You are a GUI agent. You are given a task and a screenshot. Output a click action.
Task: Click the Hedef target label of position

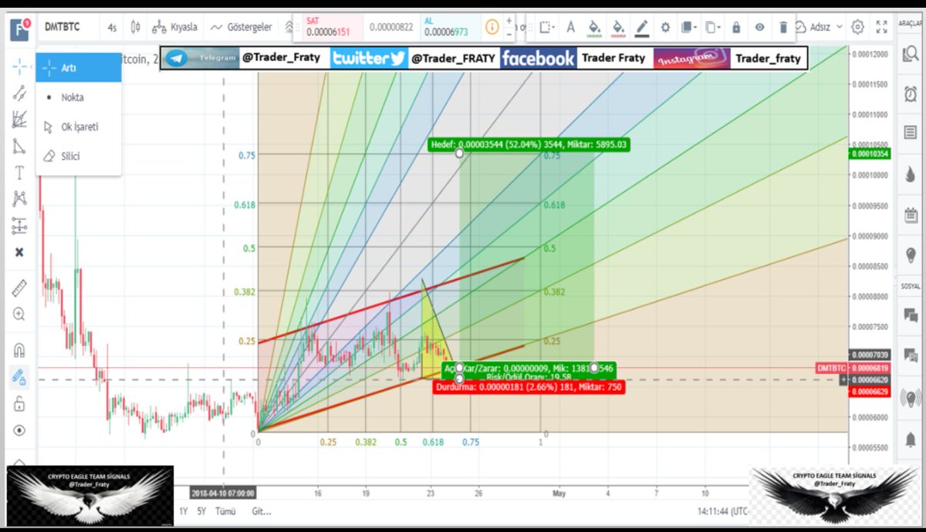point(530,144)
